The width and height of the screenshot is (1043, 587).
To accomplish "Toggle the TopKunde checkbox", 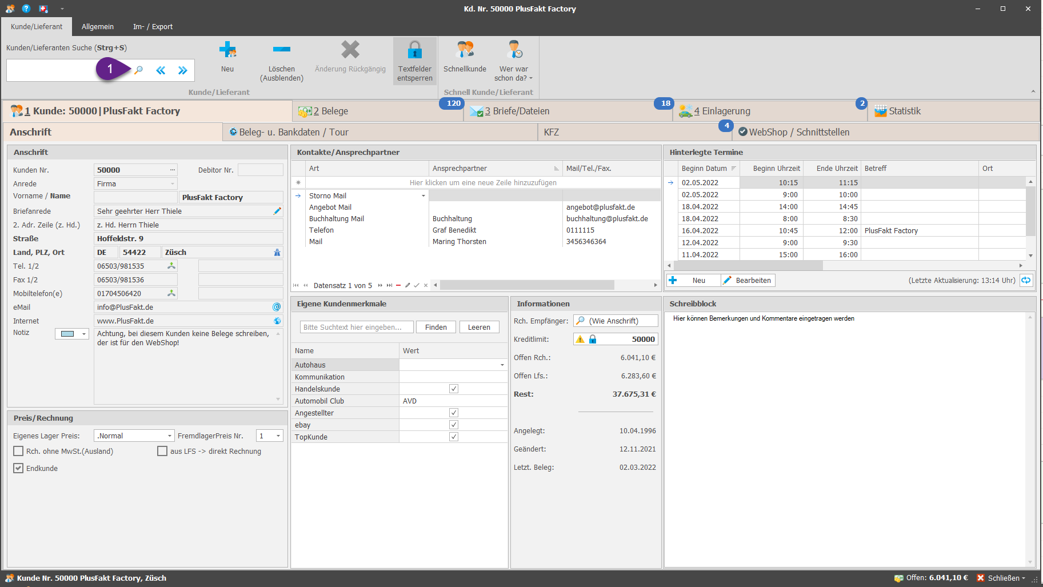I will [454, 437].
